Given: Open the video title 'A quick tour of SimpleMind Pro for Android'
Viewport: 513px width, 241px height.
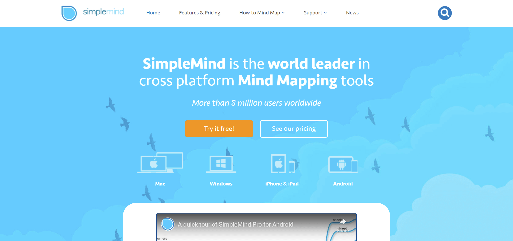Looking at the screenshot, I should pyautogui.click(x=236, y=224).
